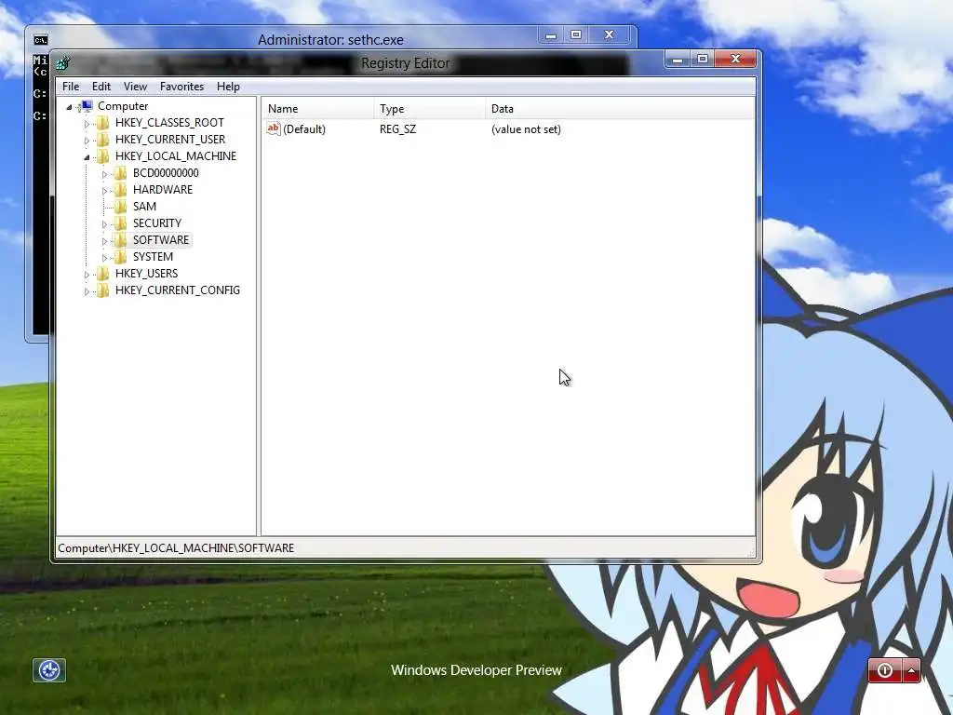Viewport: 953px width, 715px height.
Task: Click the SAM folder icon
Action: [x=121, y=207]
